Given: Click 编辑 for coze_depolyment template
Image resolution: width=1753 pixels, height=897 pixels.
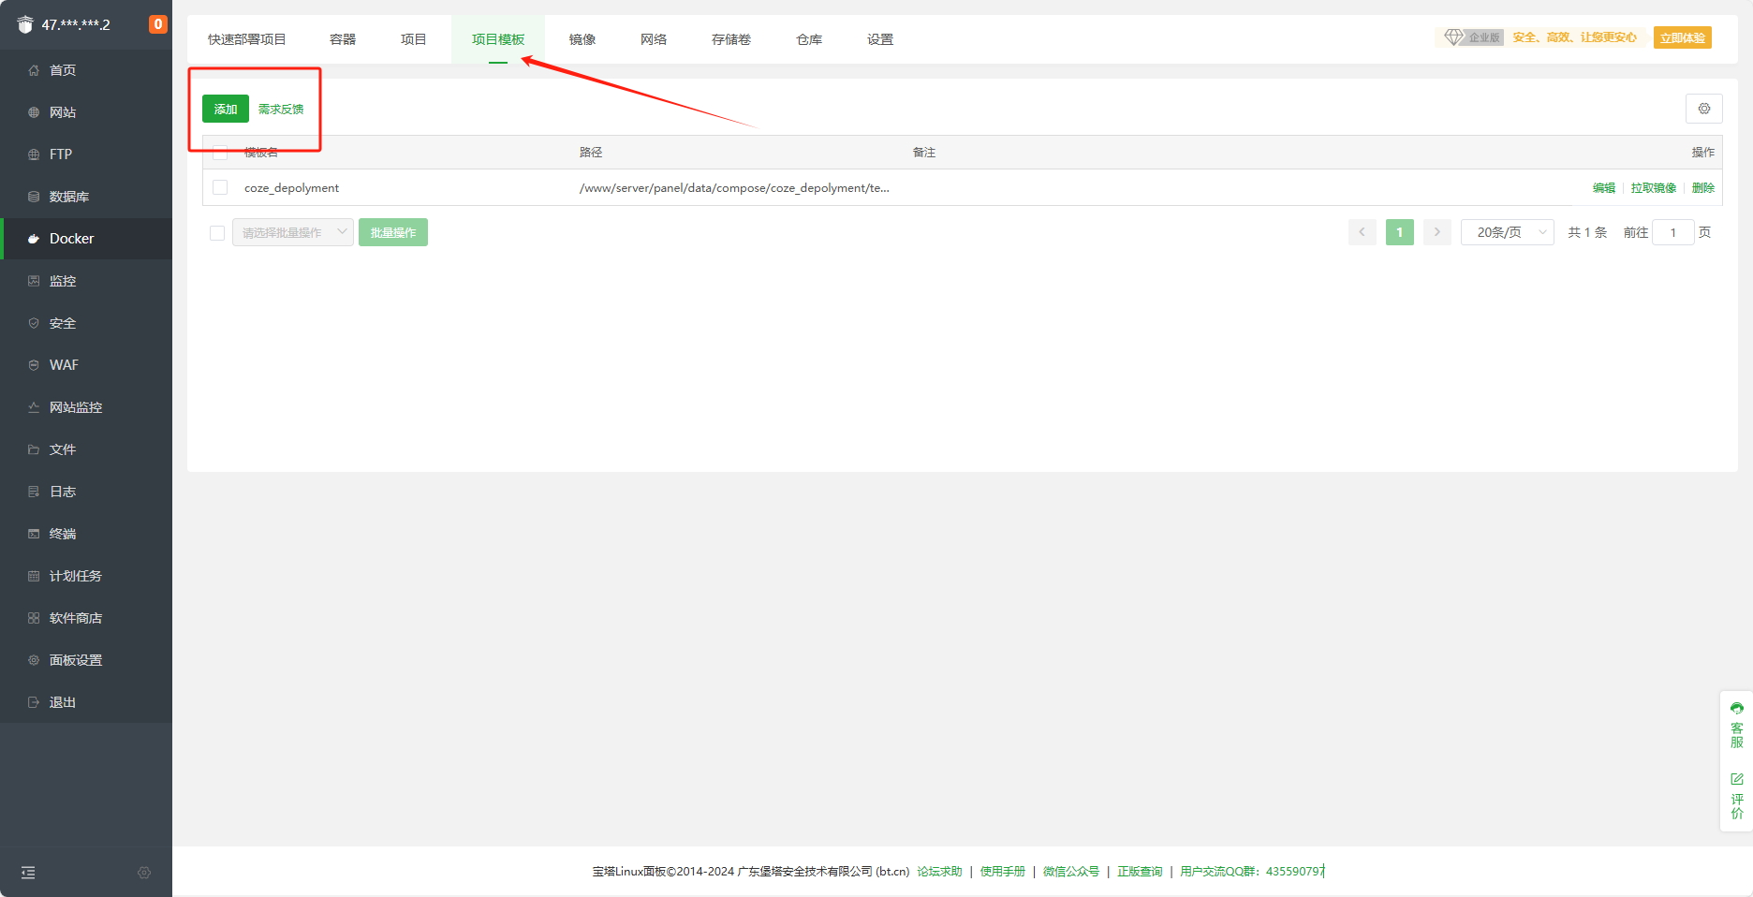Looking at the screenshot, I should click(x=1604, y=188).
